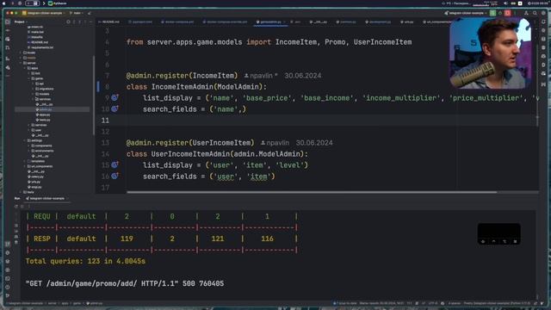The height and width of the screenshot is (310, 551).
Task: Click gutter override icon on line 16
Action: click(x=115, y=176)
